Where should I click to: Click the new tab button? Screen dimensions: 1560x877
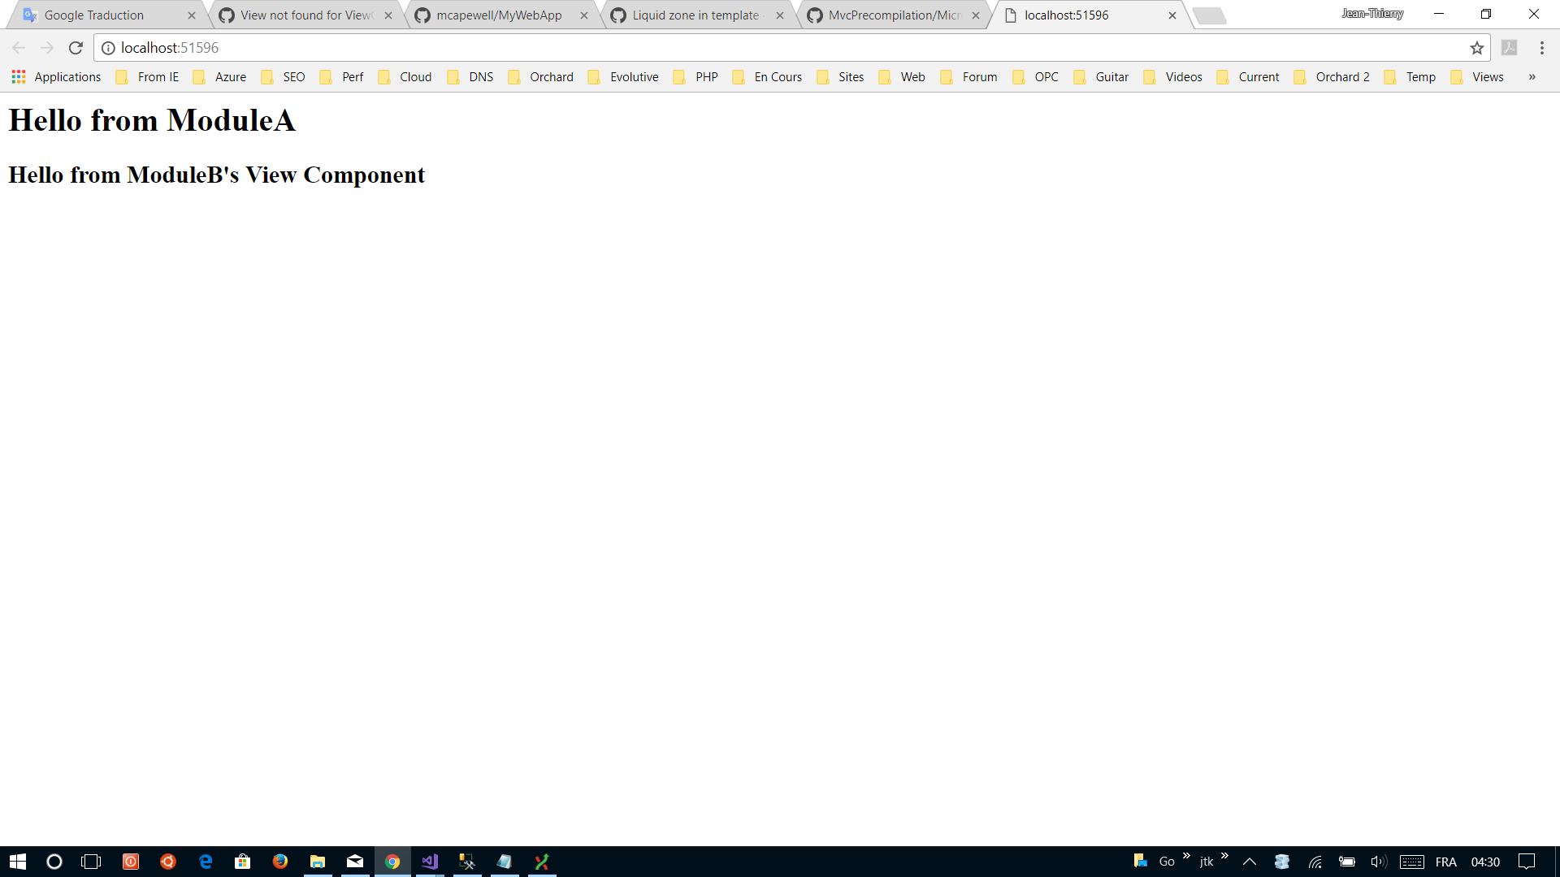(x=1209, y=15)
